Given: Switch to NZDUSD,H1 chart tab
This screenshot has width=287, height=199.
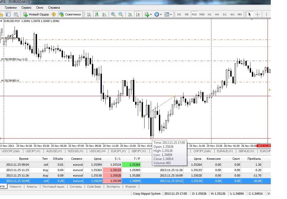Looking at the screenshot, I should click(76, 151).
